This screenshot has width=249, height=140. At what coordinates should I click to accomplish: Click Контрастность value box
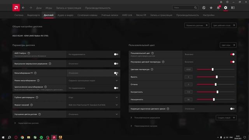pyautogui.click(x=188, y=92)
